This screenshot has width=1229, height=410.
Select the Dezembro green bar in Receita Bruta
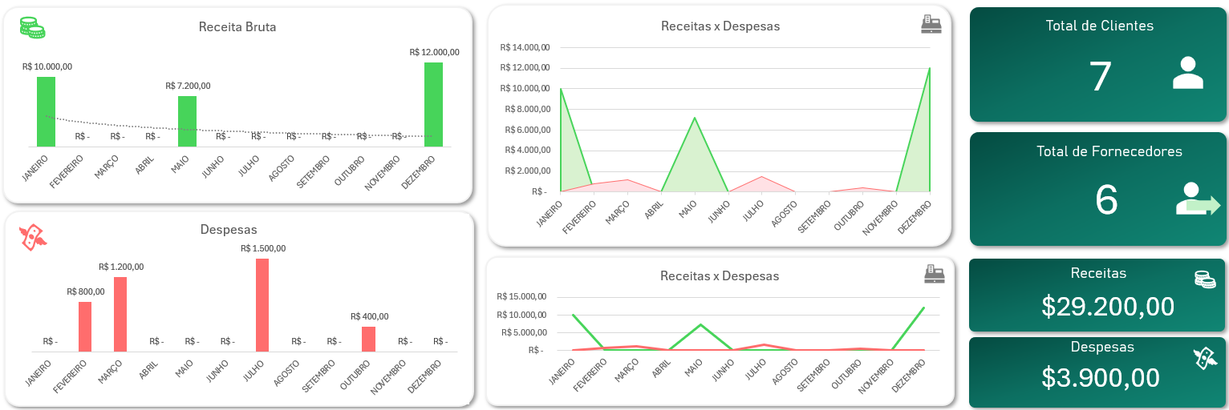(433, 104)
